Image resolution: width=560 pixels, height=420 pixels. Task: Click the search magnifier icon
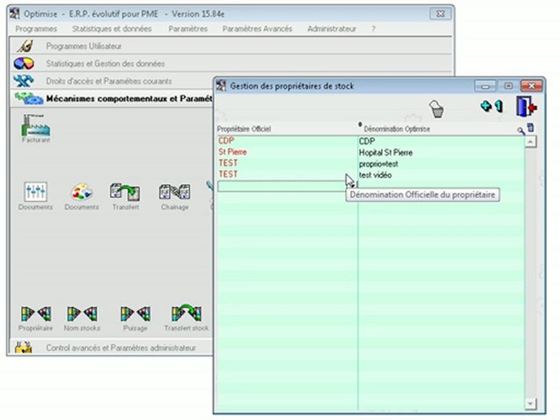coord(521,131)
